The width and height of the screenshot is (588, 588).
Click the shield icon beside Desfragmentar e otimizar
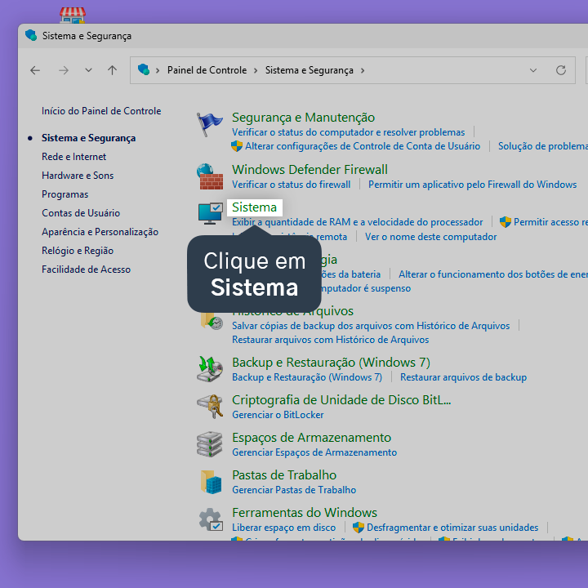[359, 528]
